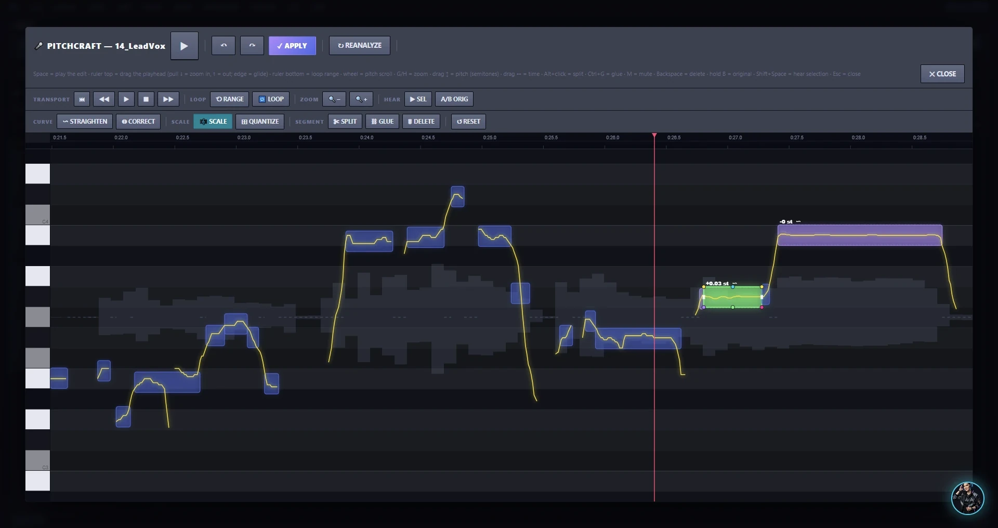Click the Quantize button
Screen dimensions: 998x528
(260, 122)
